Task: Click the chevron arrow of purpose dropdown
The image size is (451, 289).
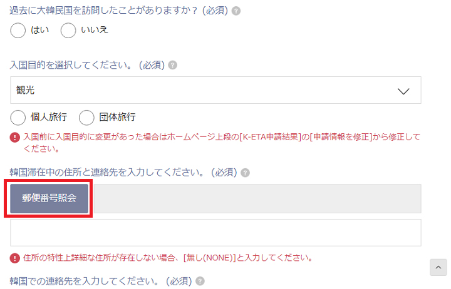Action: click(403, 91)
